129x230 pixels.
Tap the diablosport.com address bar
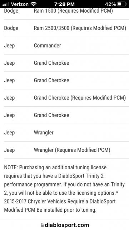coord(64,225)
